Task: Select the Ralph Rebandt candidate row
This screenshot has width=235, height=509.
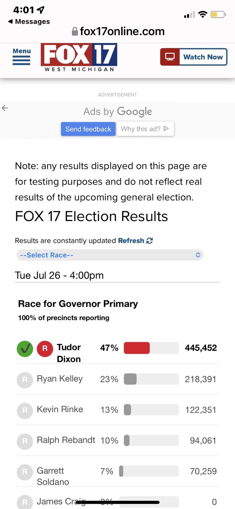Action: (118, 441)
